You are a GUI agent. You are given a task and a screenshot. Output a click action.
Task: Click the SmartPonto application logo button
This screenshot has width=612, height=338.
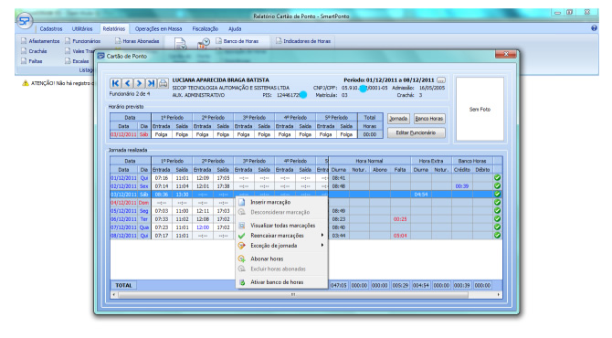point(25,21)
